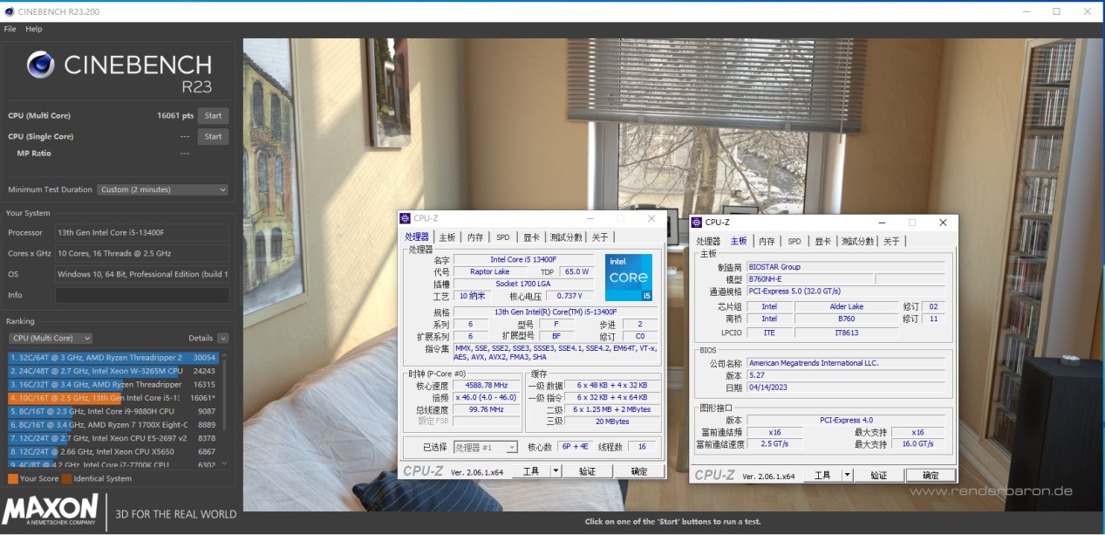The width and height of the screenshot is (1105, 535).
Task: Open the Help menu in Cinebench
Action: click(34, 29)
